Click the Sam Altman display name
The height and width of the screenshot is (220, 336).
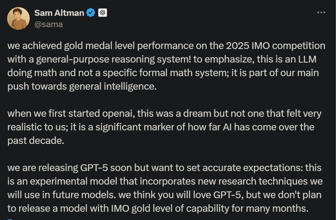pyautogui.click(x=58, y=13)
